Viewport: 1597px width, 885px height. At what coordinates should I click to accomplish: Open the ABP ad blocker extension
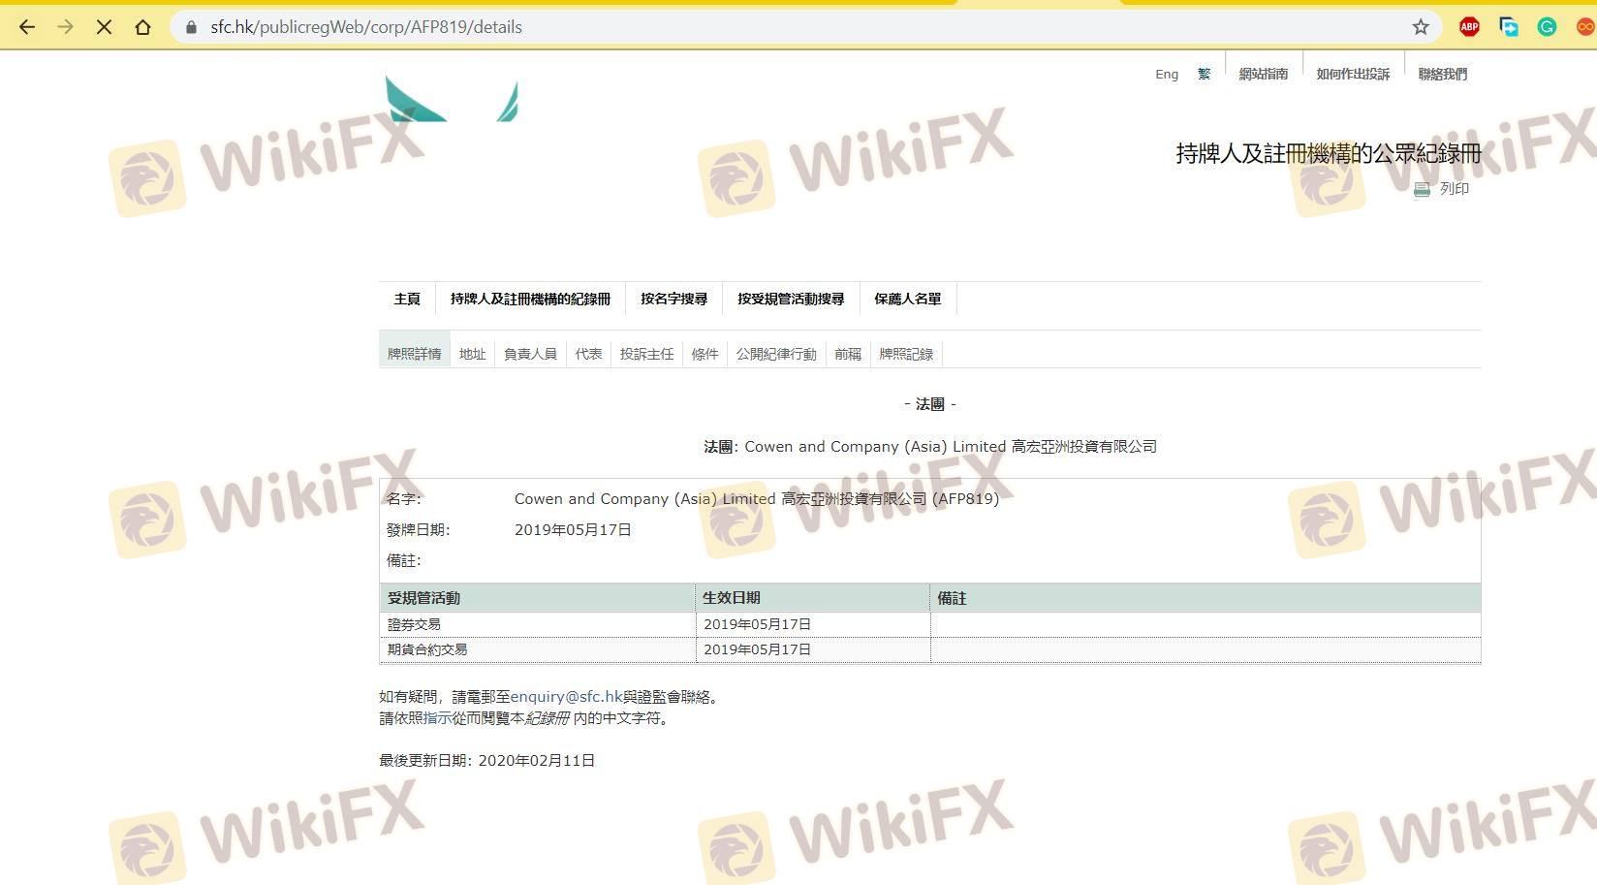tap(1469, 27)
